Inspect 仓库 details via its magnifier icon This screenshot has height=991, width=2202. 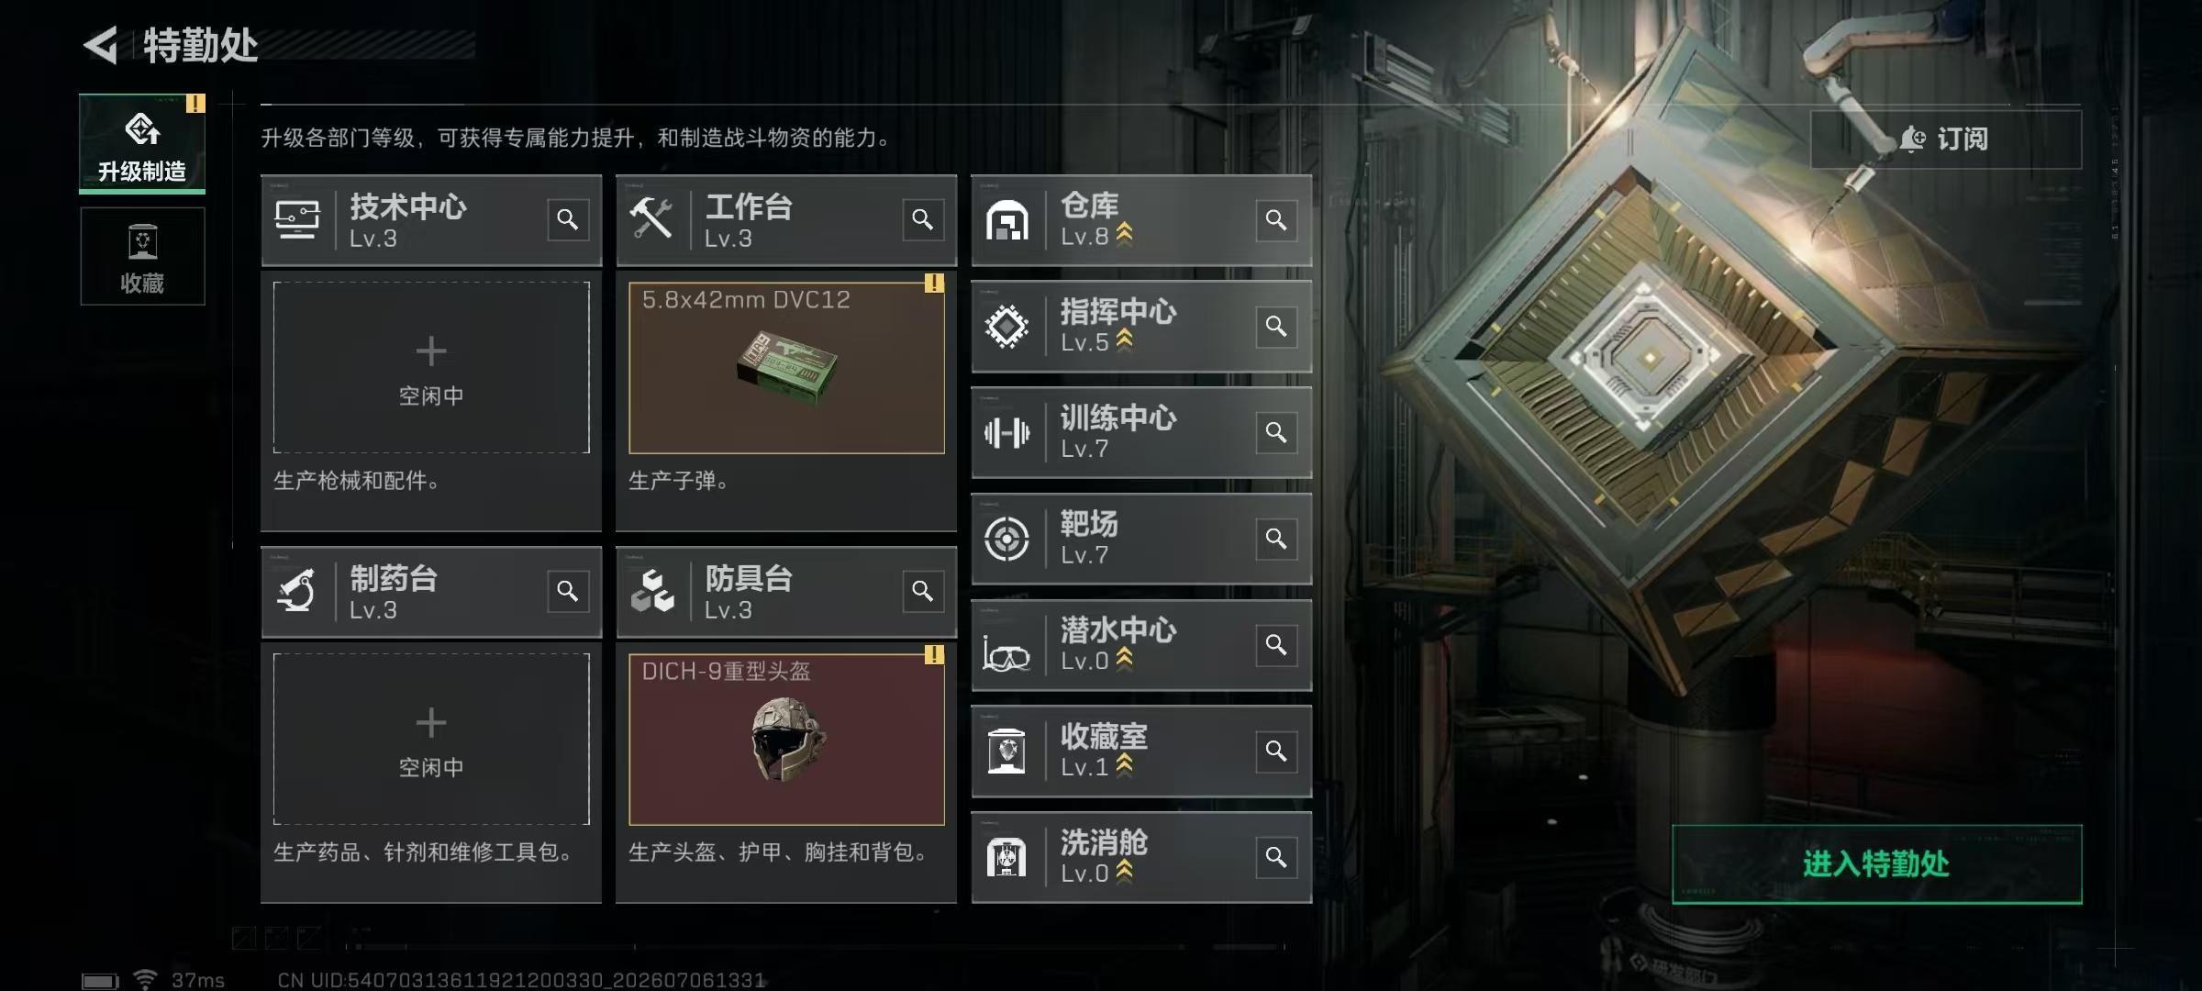pyautogui.click(x=1276, y=220)
